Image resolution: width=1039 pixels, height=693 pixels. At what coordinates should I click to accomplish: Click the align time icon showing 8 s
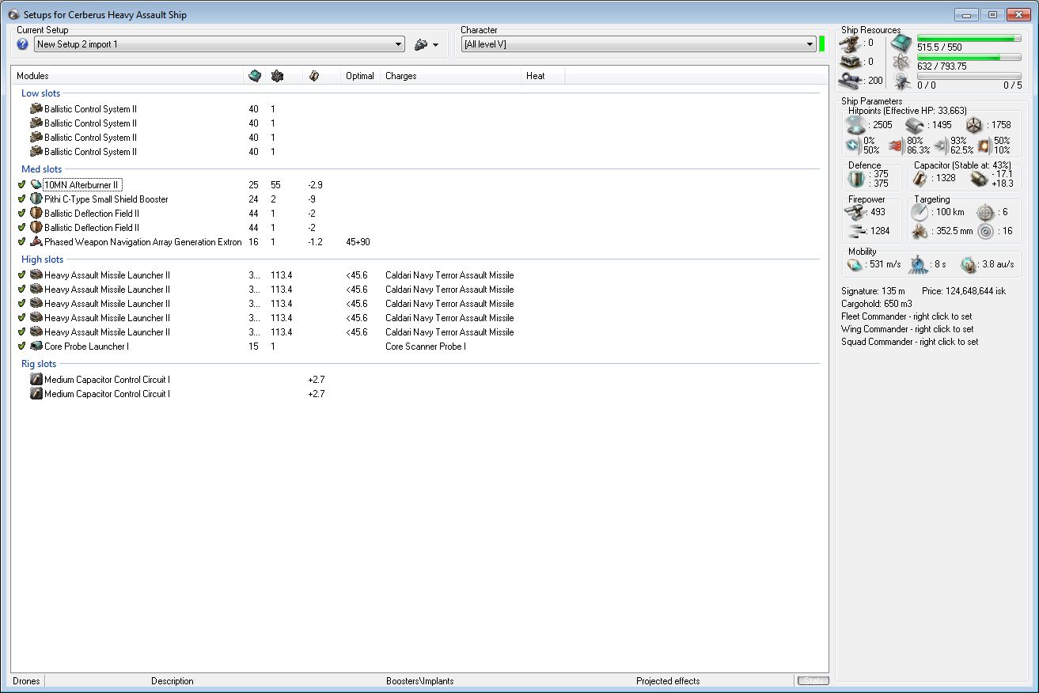click(x=919, y=264)
